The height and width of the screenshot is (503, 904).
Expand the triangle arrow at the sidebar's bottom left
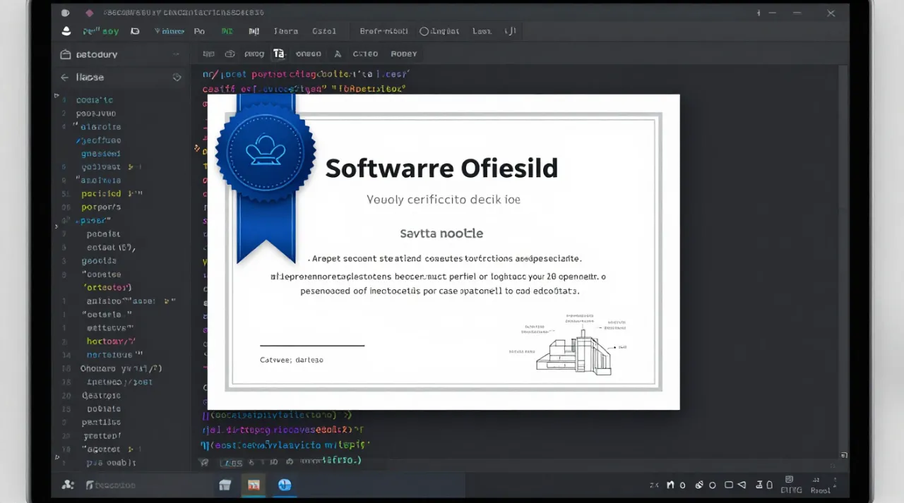[56, 457]
